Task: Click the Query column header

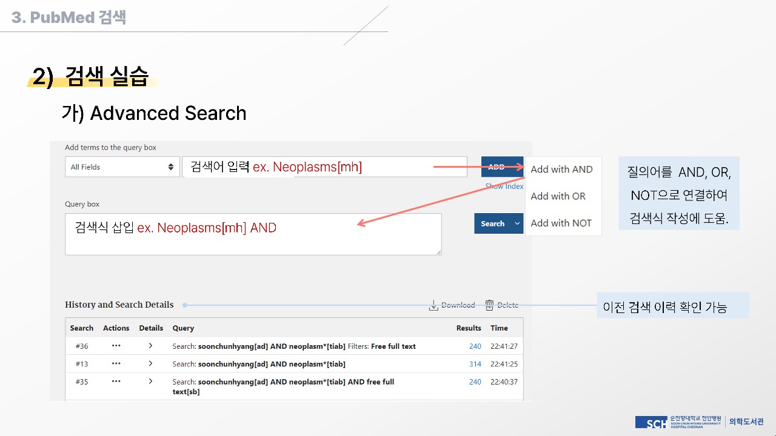Action: coord(183,328)
